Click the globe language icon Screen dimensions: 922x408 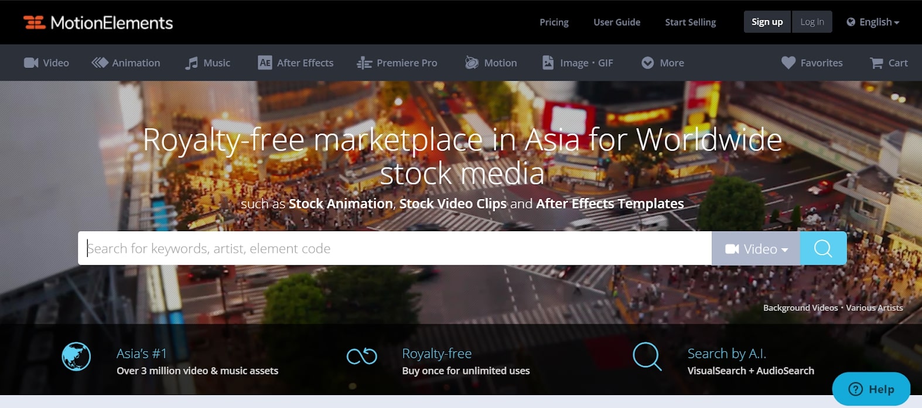point(851,22)
